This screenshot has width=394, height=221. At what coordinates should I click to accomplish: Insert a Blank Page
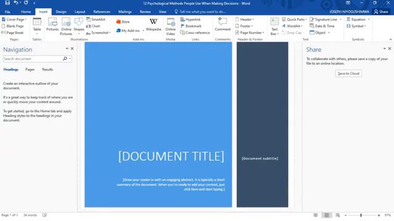(12, 26)
